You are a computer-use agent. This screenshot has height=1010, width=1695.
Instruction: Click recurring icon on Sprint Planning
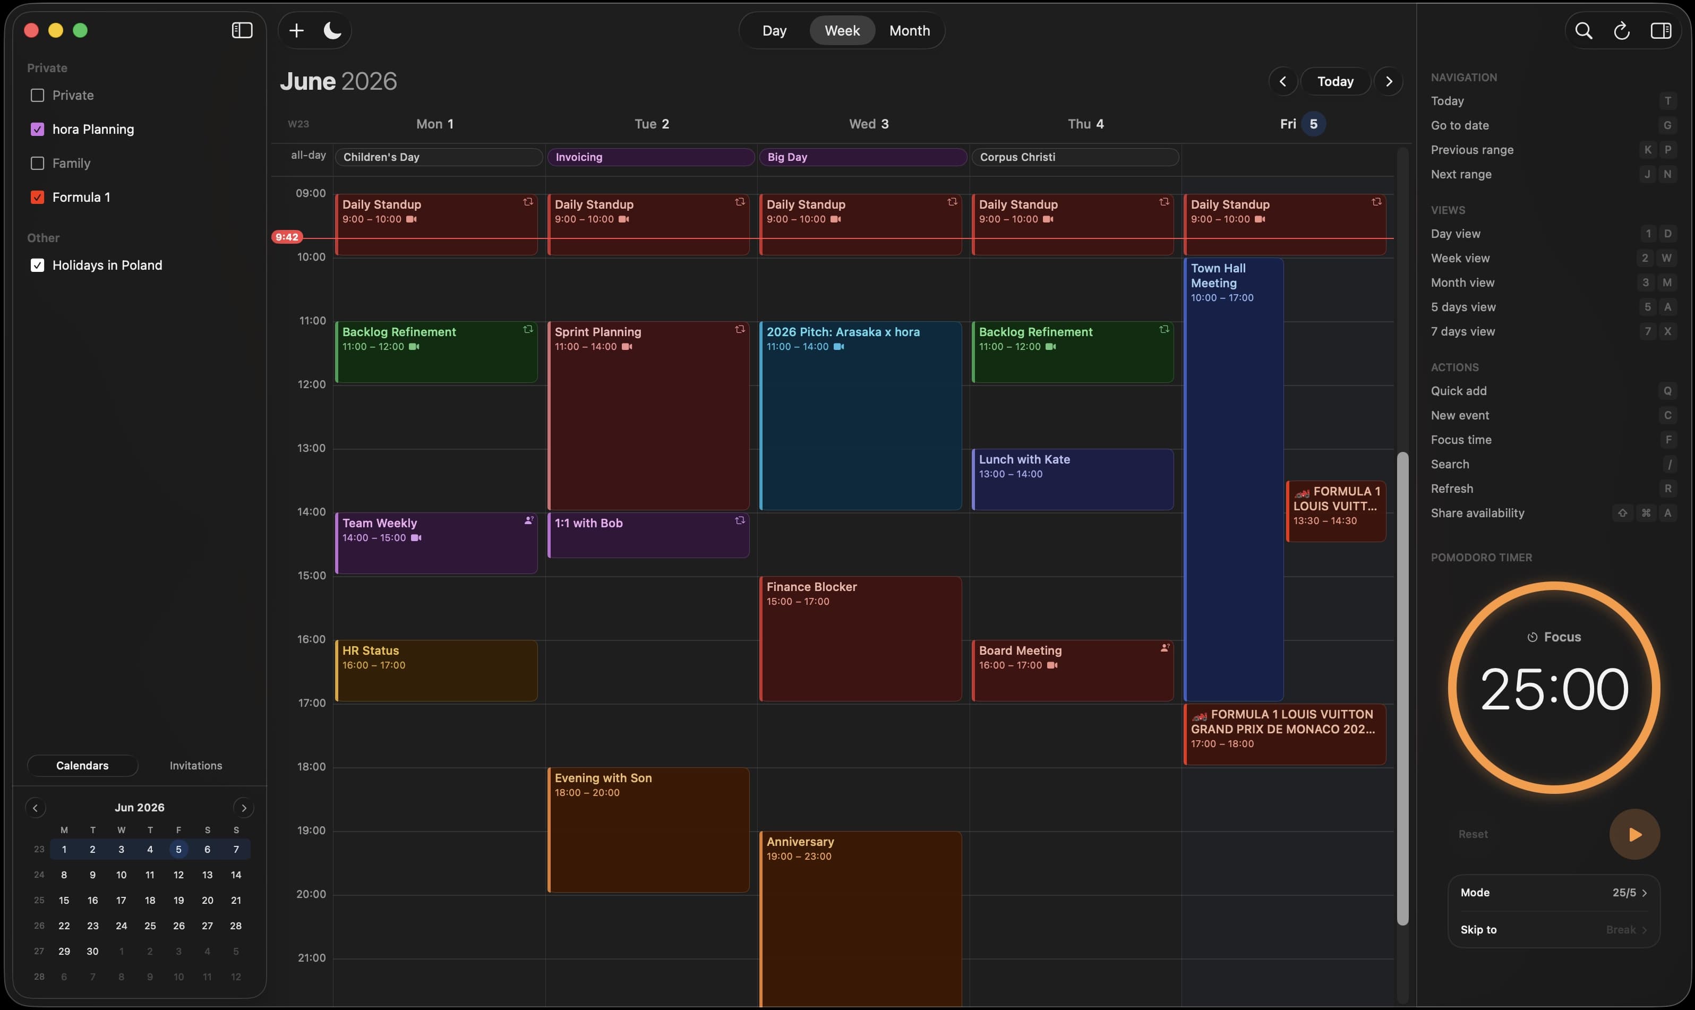point(740,329)
